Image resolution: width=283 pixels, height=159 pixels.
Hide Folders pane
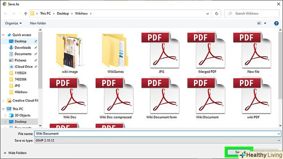click(x=15, y=153)
